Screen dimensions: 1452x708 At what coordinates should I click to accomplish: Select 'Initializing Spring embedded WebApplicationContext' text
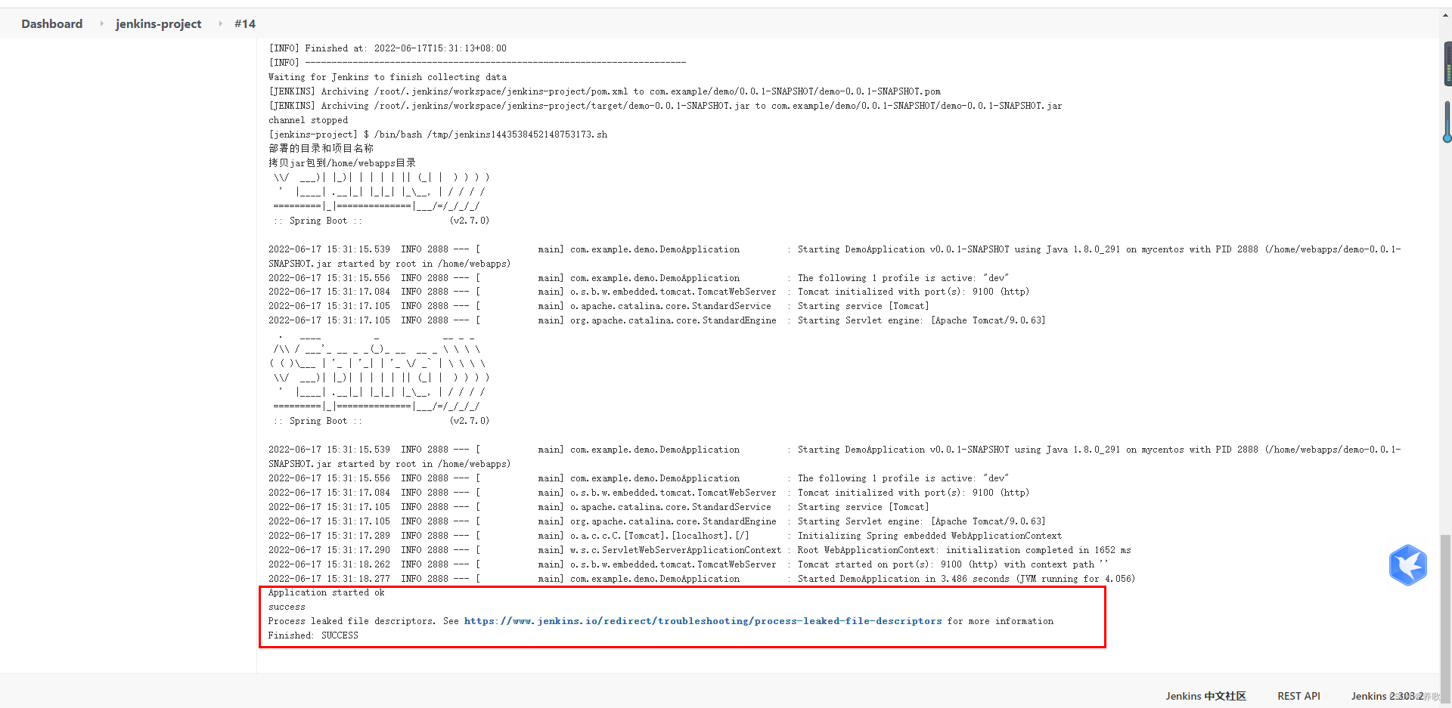[x=929, y=536]
